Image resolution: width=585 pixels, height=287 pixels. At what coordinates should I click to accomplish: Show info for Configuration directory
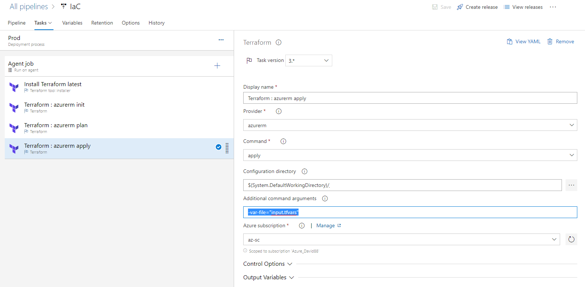[304, 172]
